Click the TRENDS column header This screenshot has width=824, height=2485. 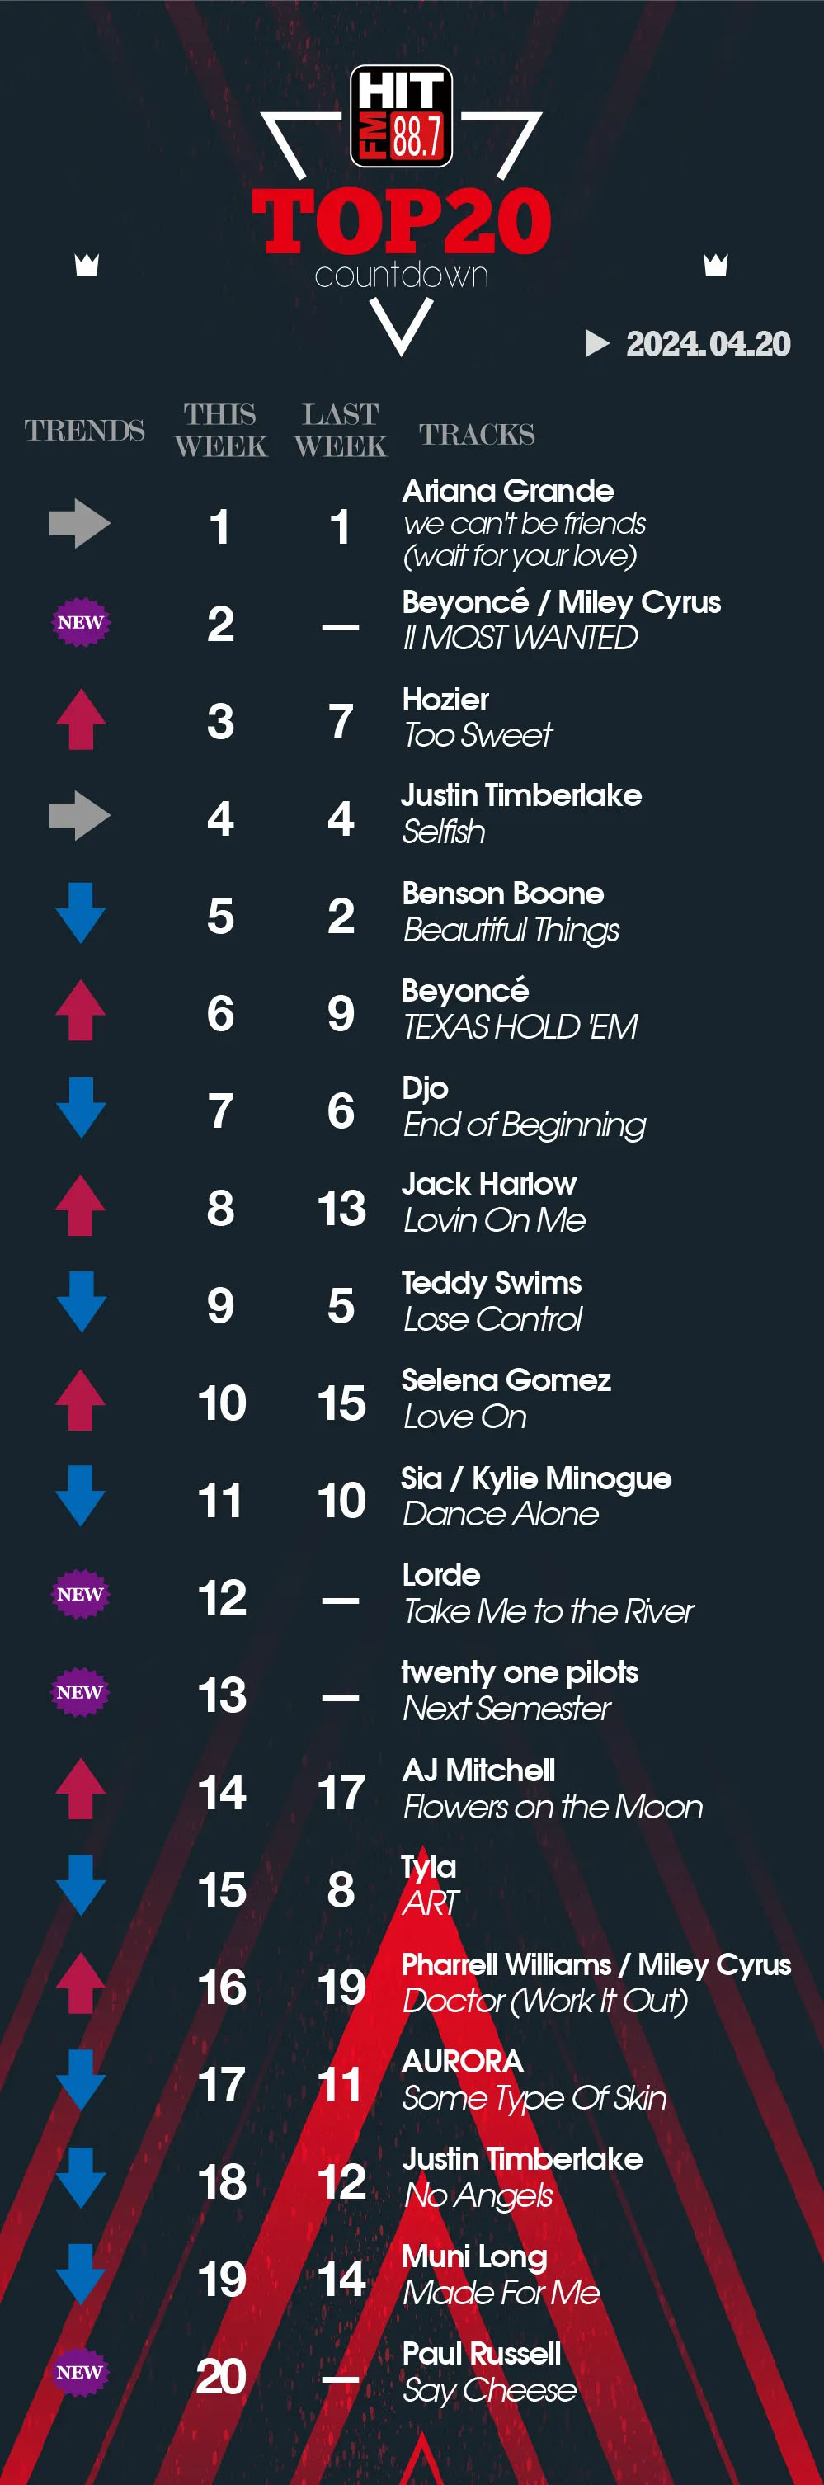click(x=85, y=430)
